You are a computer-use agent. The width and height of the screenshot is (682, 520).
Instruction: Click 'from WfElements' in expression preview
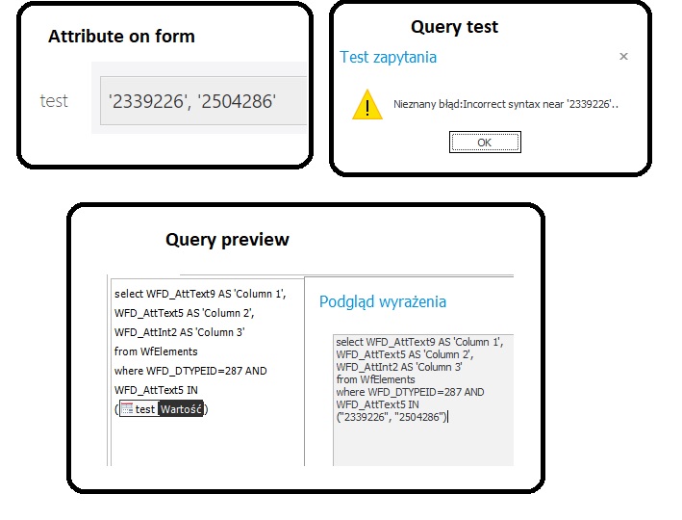click(375, 379)
